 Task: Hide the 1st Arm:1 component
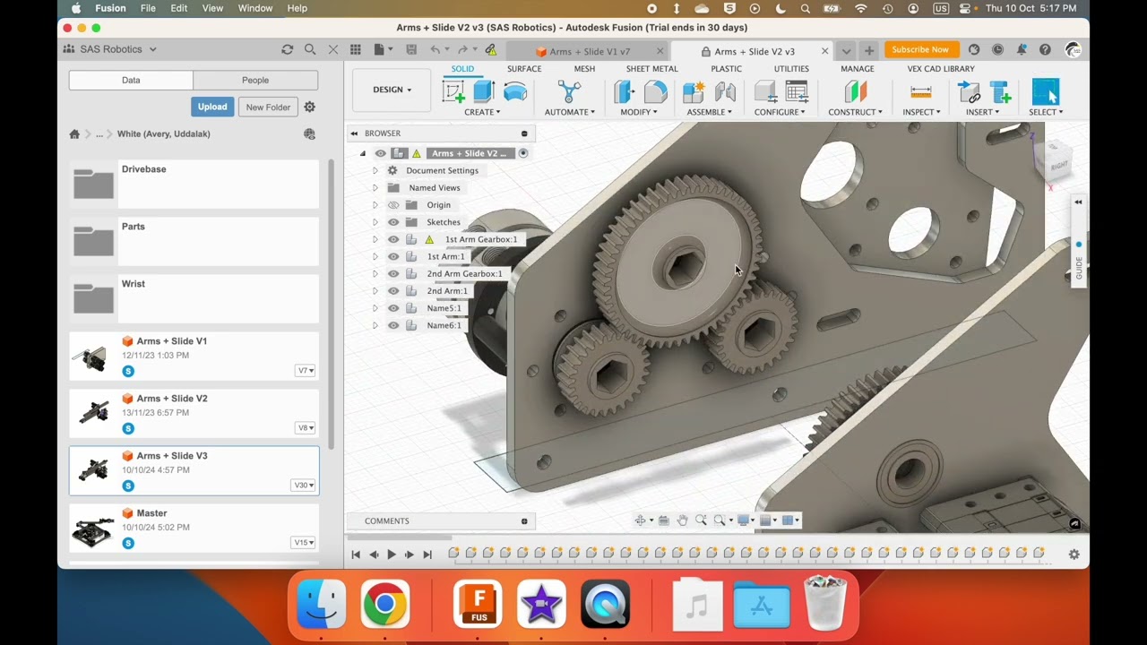pos(393,256)
